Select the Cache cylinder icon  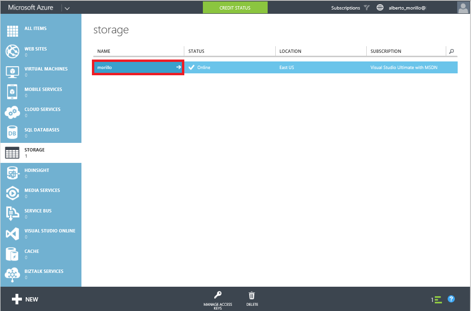click(x=12, y=254)
